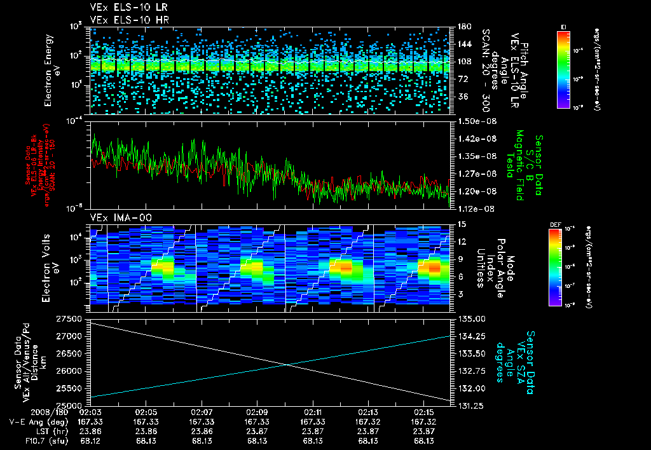The image size is (651, 450).
Task: Click the 02:13 time tick label
Action: [x=368, y=412]
